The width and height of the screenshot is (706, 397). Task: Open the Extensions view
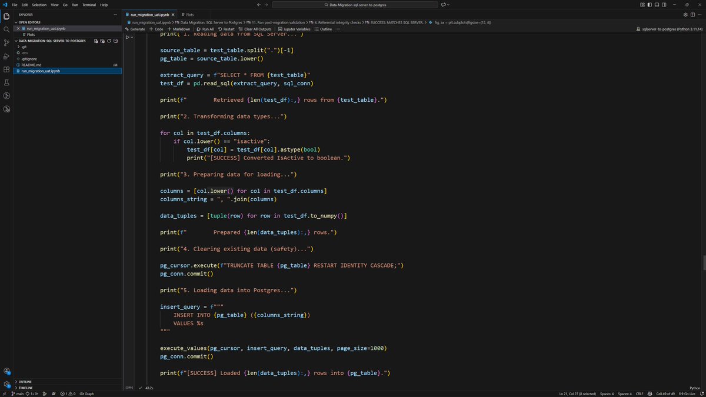(6, 69)
